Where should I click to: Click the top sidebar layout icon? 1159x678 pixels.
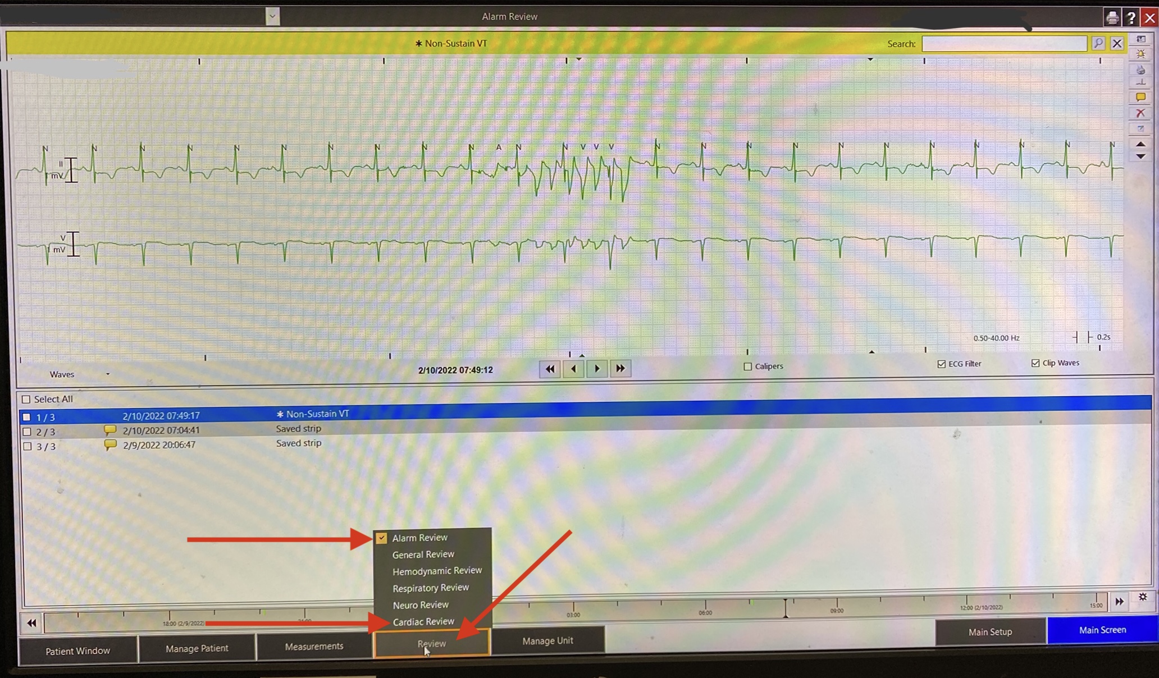point(1140,39)
